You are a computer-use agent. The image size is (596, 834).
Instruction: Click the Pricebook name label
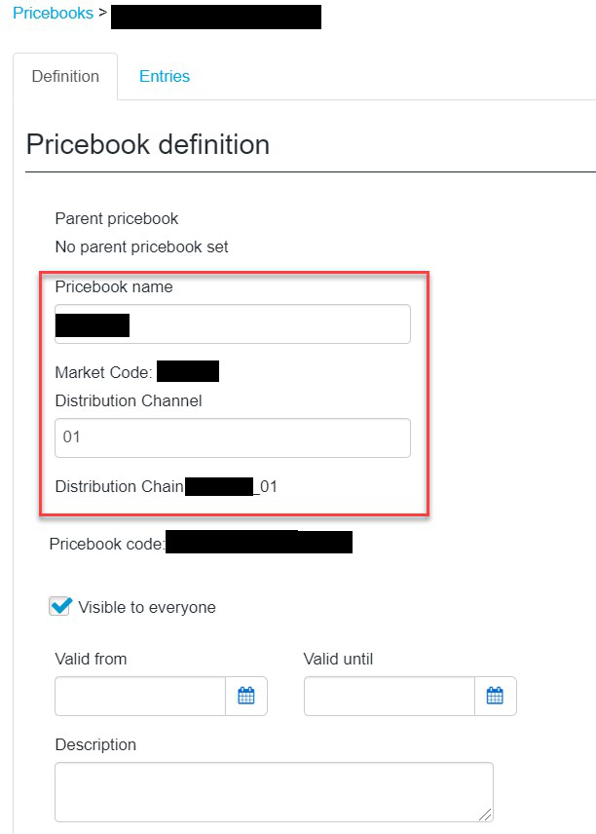pyautogui.click(x=114, y=286)
